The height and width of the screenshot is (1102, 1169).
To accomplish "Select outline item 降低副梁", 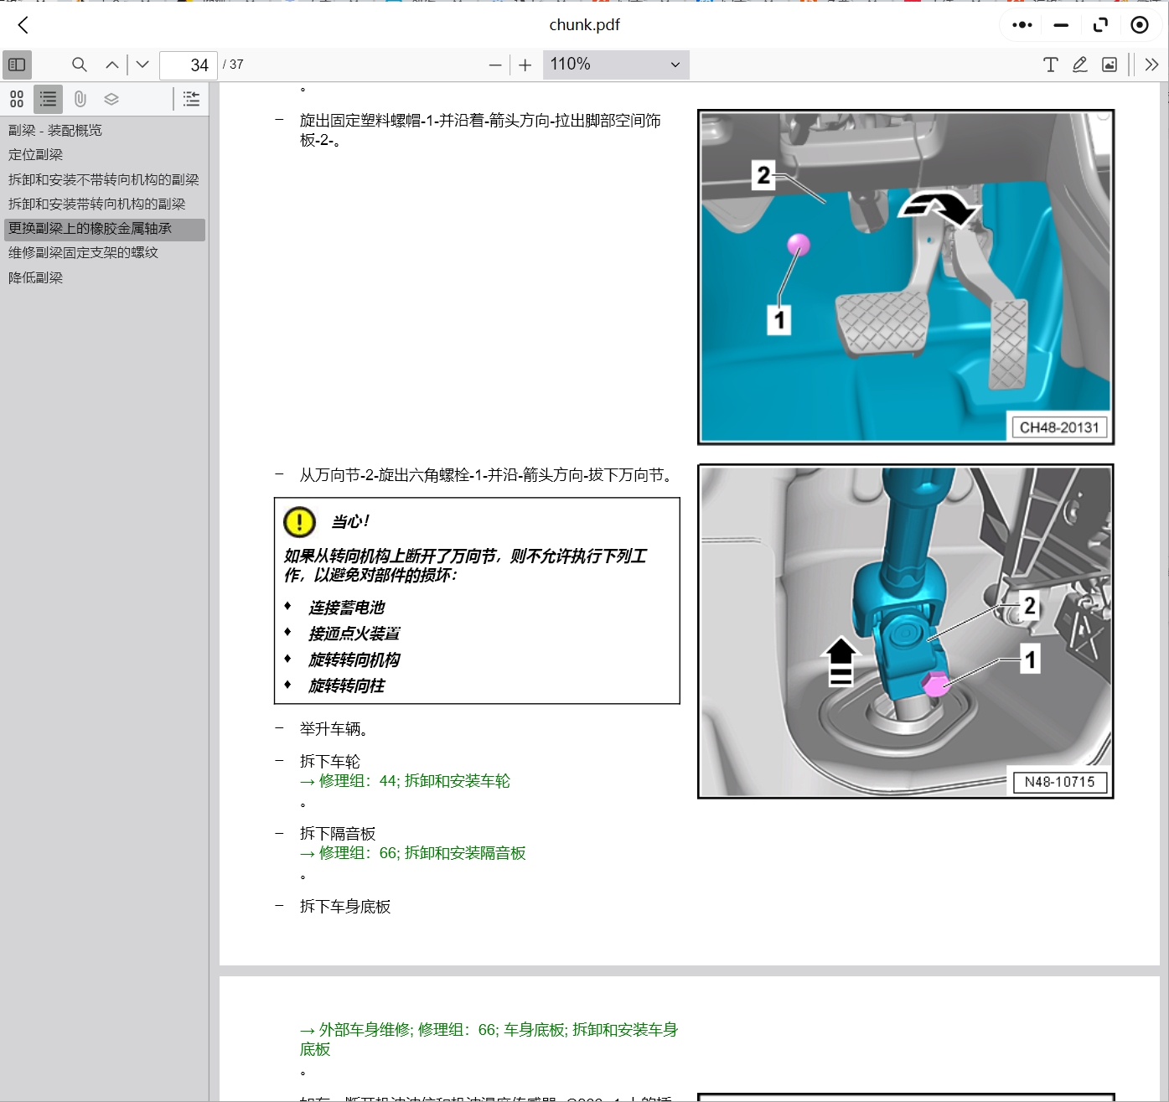I will (35, 277).
